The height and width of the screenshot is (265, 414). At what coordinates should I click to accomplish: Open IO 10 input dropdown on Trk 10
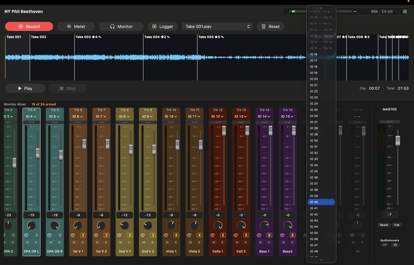[x=171, y=117]
